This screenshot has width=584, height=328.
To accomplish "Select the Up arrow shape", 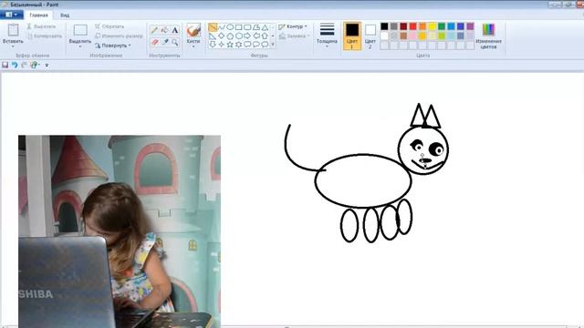I will [265, 36].
